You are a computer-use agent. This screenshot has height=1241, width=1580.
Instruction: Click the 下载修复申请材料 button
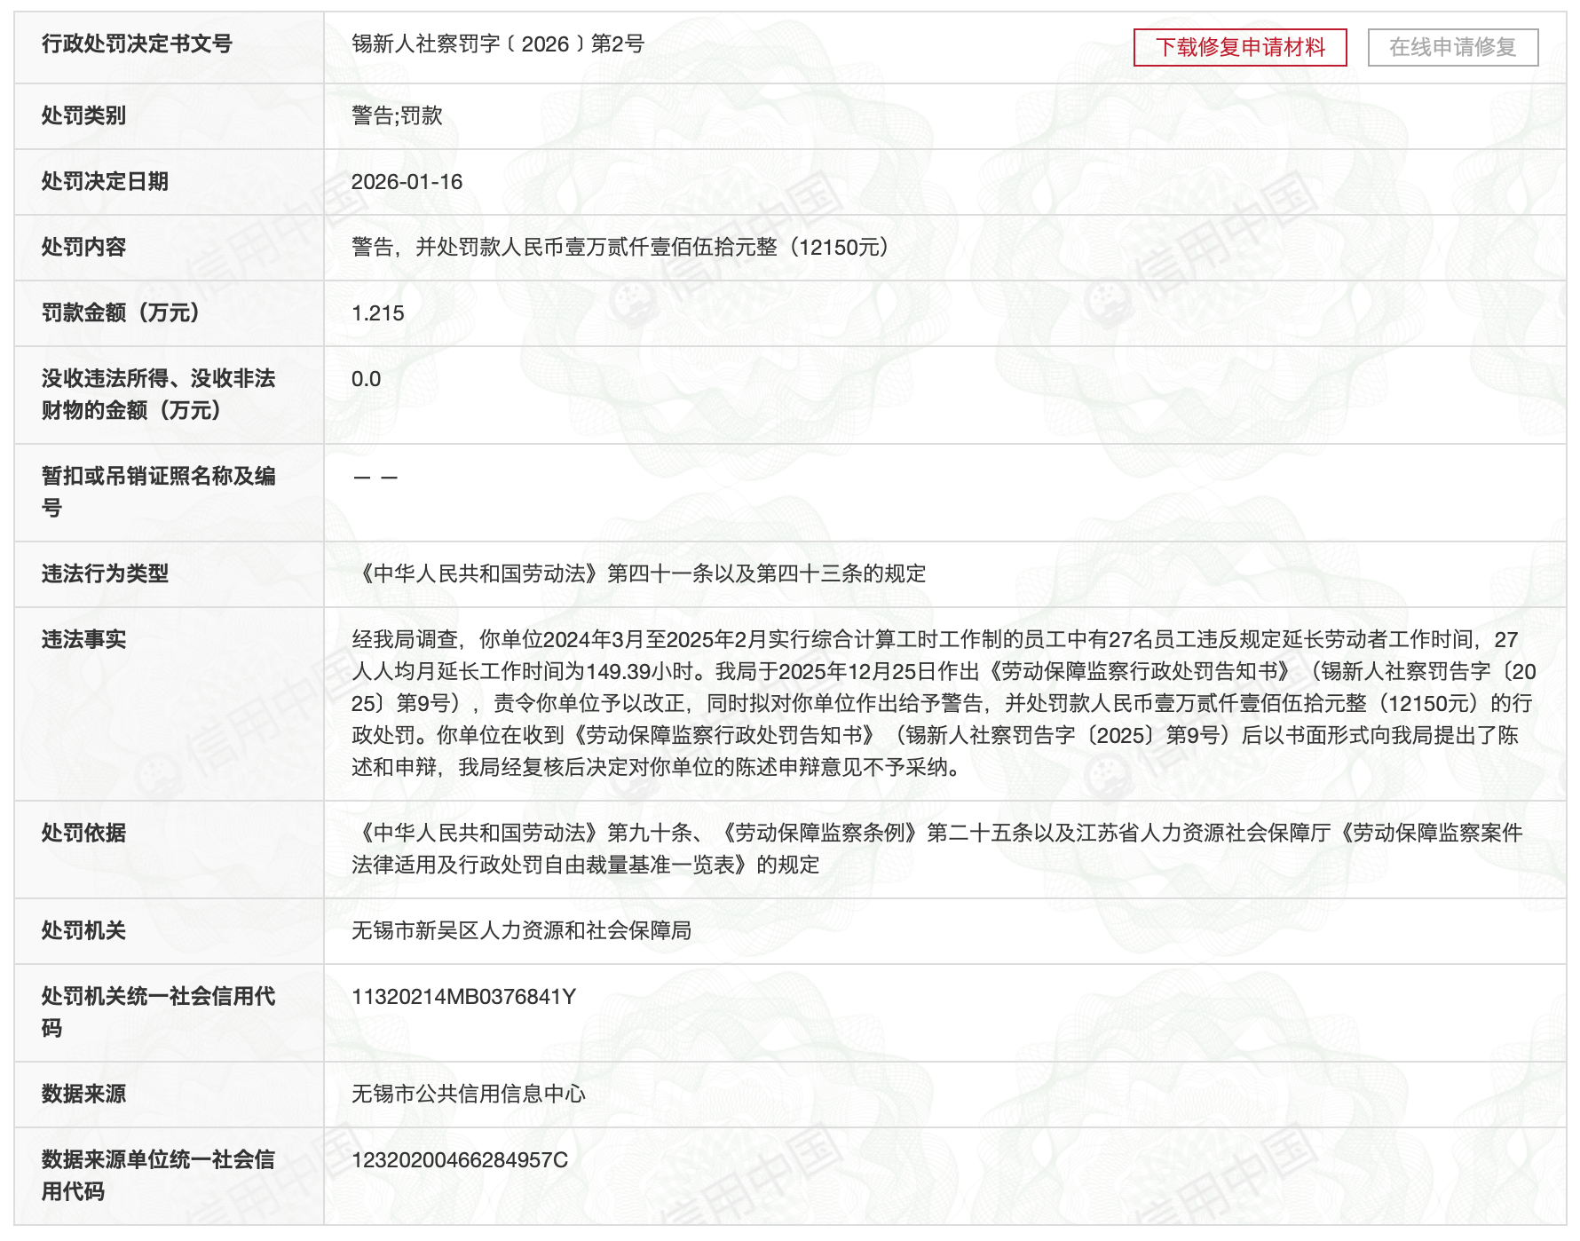tap(1239, 47)
